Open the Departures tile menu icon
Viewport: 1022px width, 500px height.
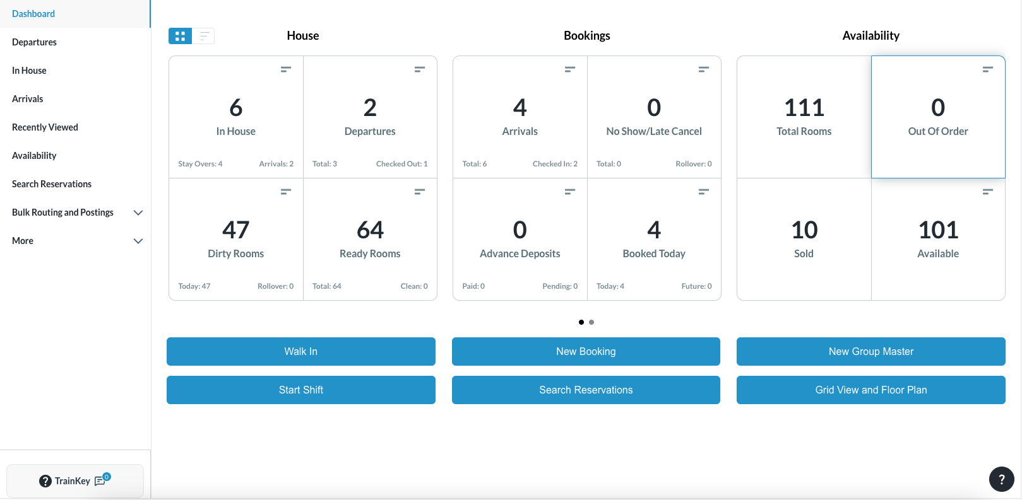click(x=419, y=69)
